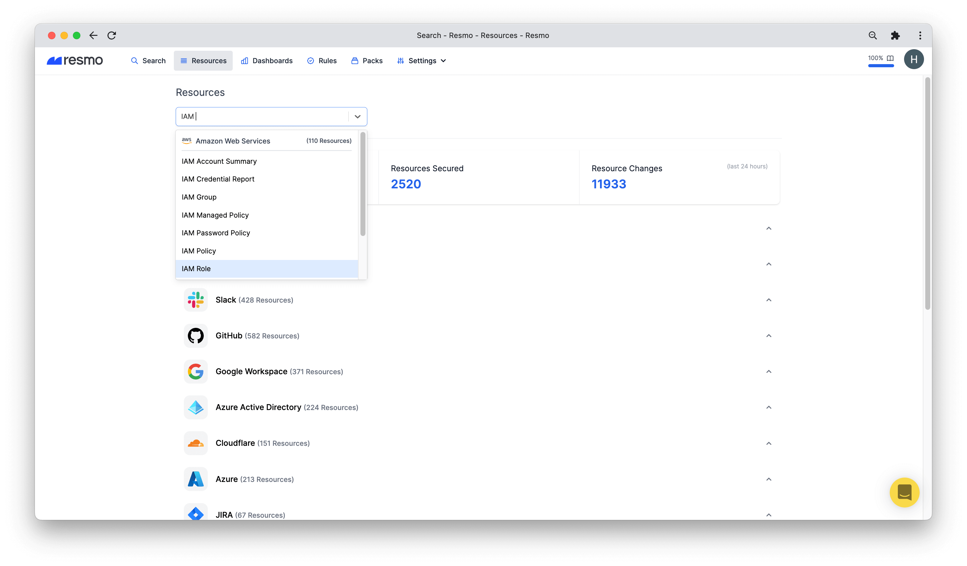
Task: Open the user avatar H menu
Action: click(914, 59)
